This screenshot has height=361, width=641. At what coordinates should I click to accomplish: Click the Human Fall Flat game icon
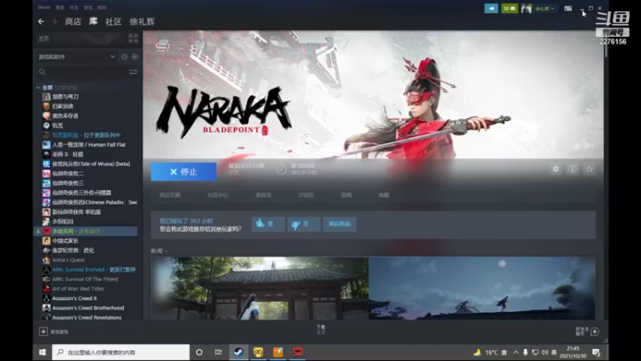pos(46,144)
